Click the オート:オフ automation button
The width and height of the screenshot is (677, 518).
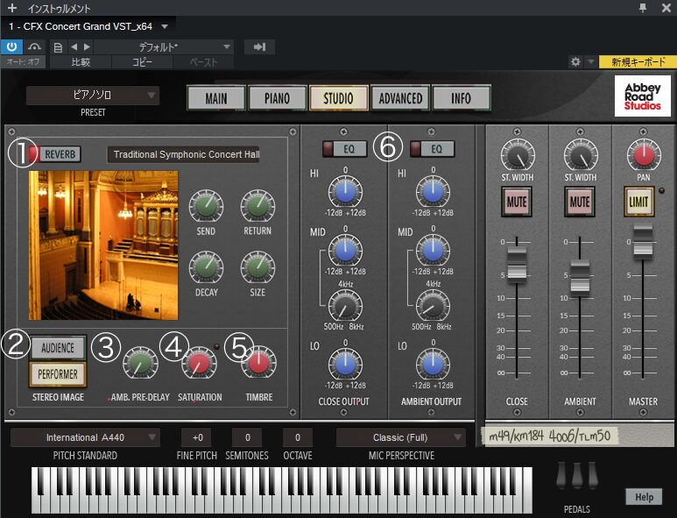[23, 61]
